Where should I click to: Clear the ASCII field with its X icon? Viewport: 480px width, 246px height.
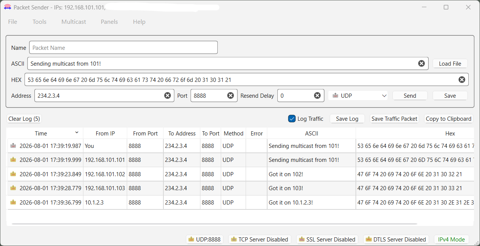[422, 63]
